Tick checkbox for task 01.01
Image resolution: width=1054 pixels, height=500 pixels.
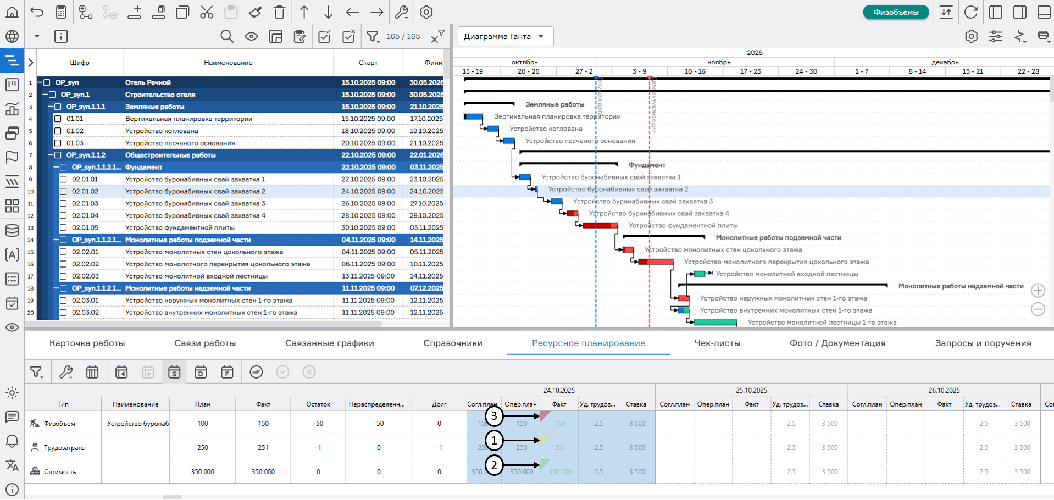click(58, 119)
